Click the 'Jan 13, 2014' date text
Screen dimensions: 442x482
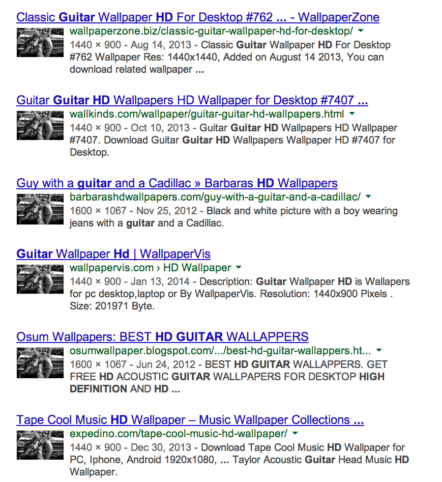pos(160,281)
